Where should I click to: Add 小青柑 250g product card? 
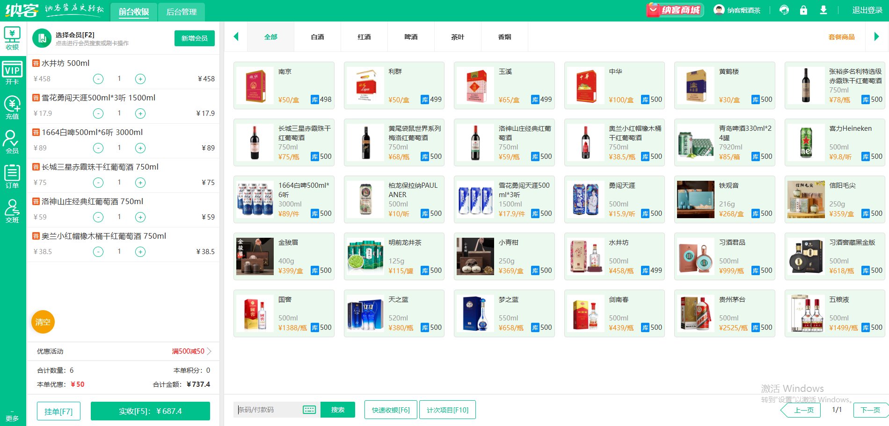(504, 256)
